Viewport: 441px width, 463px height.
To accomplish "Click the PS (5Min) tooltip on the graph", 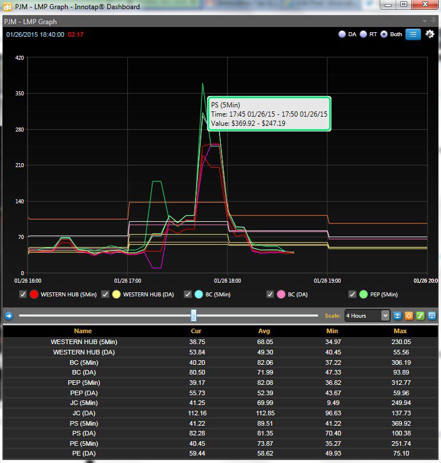I will [269, 114].
